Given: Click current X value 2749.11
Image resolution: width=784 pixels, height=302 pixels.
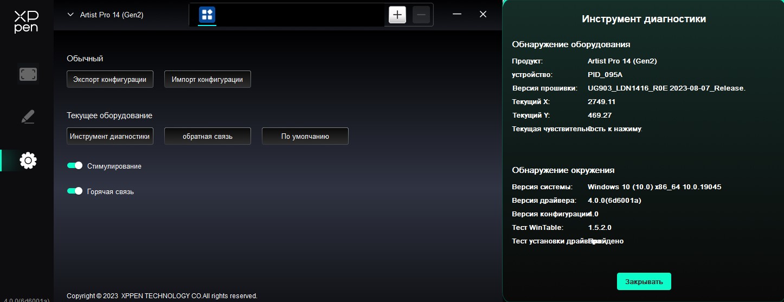Looking at the screenshot, I should [x=602, y=102].
